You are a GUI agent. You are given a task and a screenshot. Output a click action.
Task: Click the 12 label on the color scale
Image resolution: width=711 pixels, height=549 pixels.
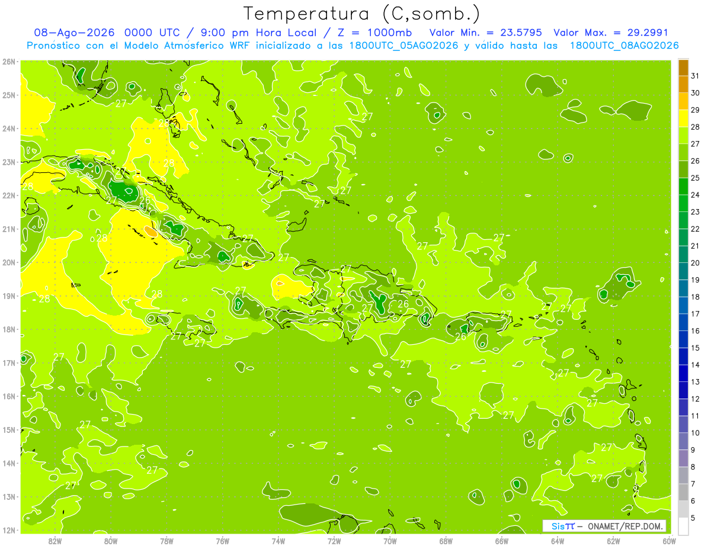pos(695,399)
